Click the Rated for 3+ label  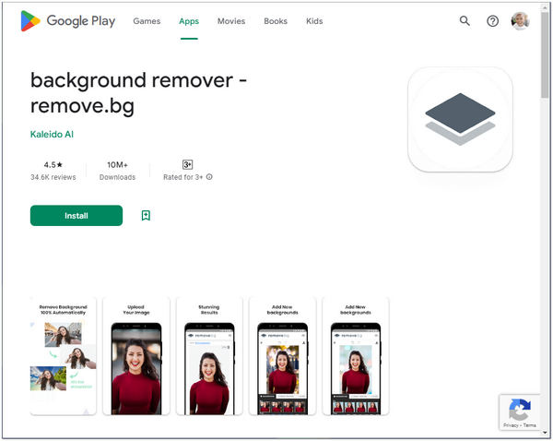(x=183, y=177)
